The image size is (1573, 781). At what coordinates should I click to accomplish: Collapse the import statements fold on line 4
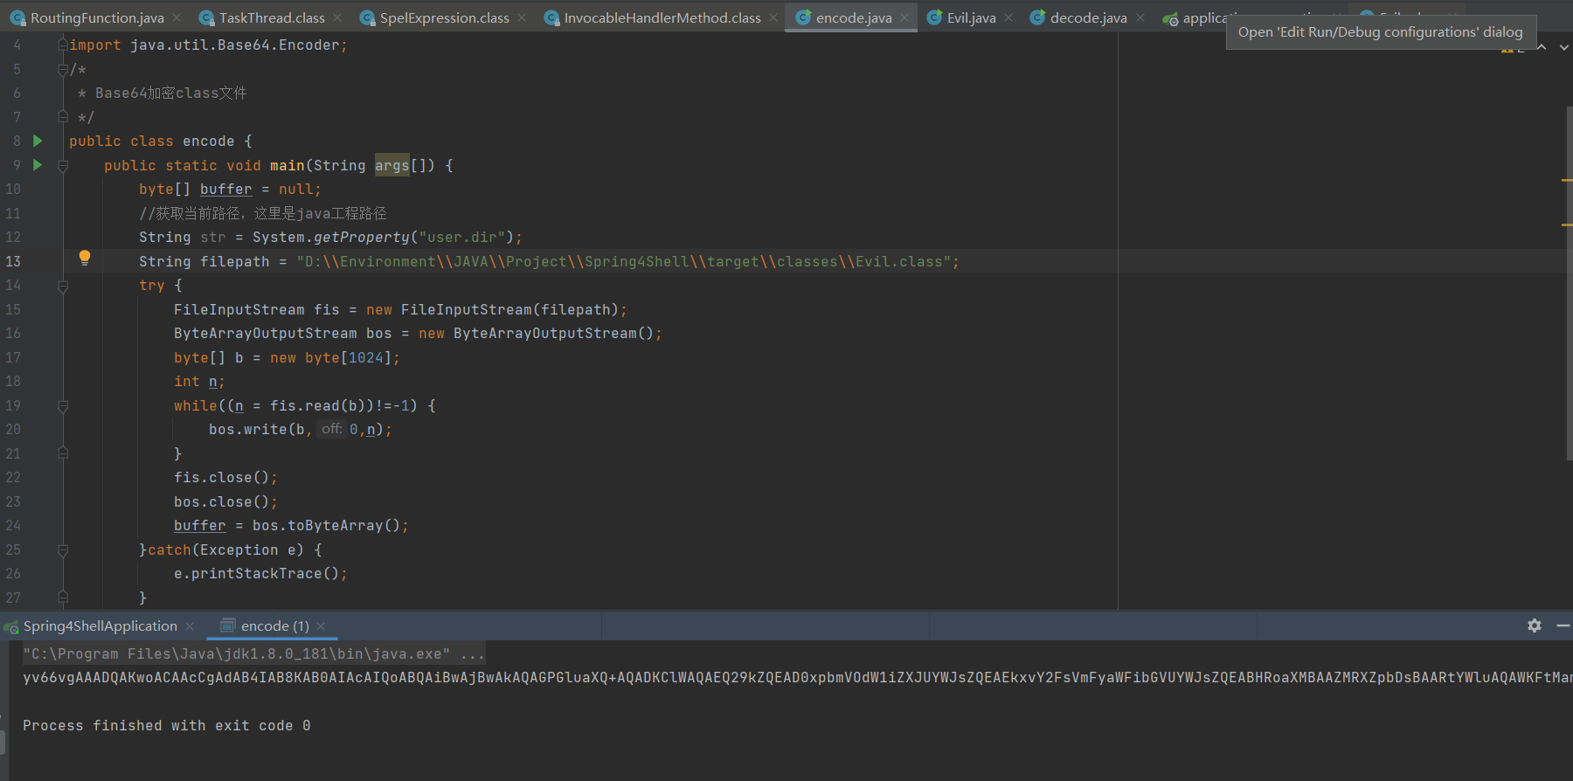click(x=63, y=44)
